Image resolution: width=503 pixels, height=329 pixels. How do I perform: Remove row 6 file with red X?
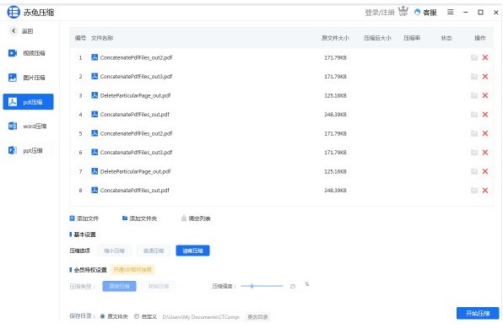tap(485, 153)
